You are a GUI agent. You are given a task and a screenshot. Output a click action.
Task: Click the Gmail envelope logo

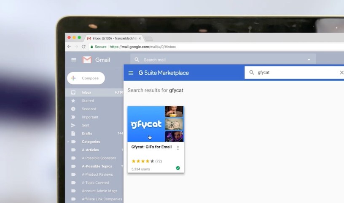87,60
